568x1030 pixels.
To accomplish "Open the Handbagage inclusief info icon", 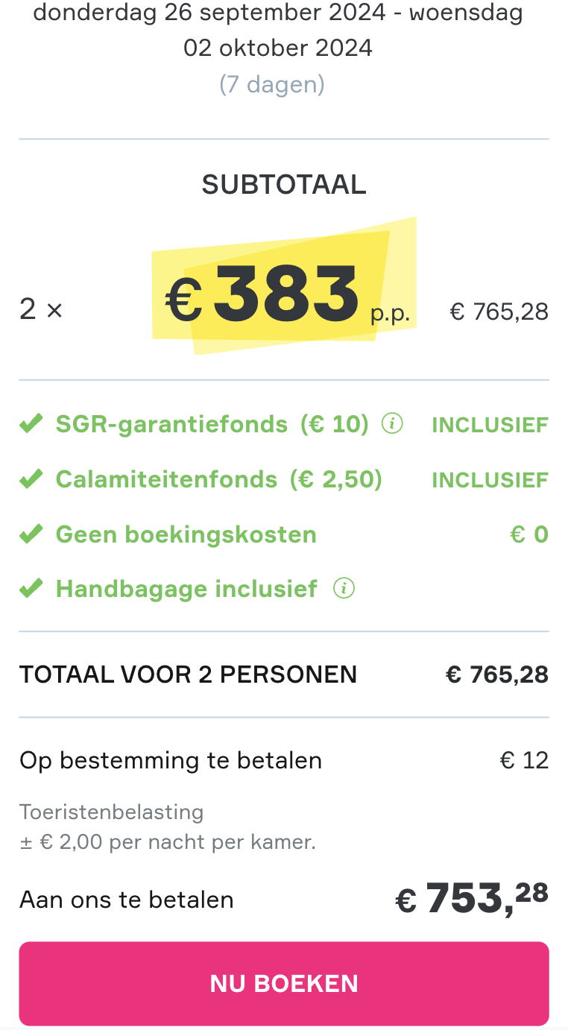I will [344, 589].
